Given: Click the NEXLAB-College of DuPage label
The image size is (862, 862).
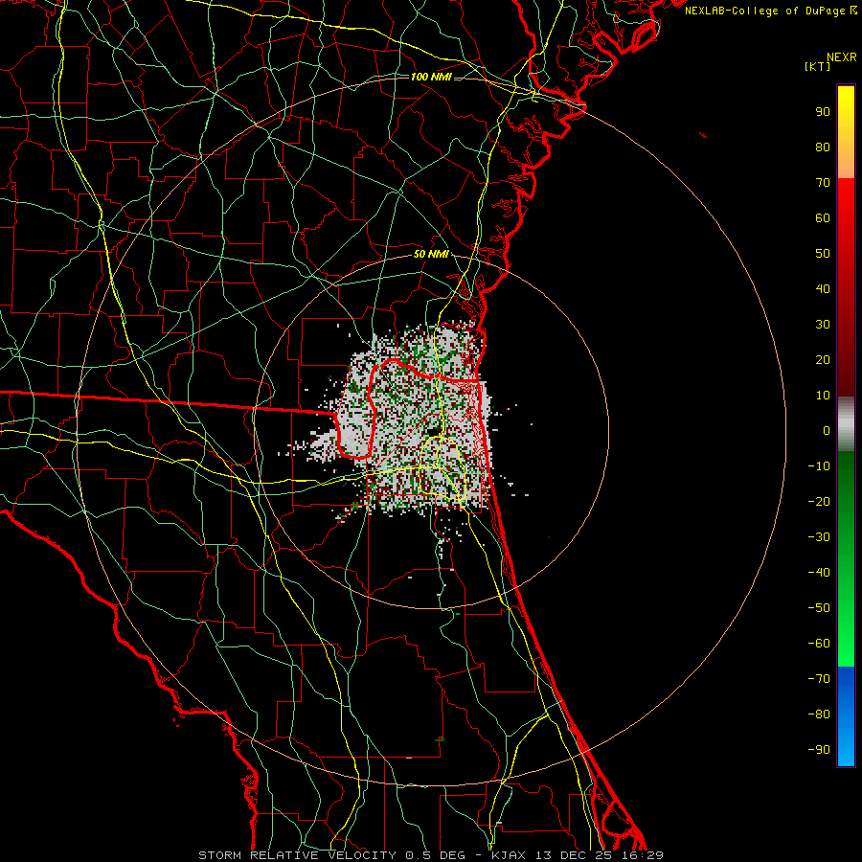Looking at the screenshot, I should (770, 11).
